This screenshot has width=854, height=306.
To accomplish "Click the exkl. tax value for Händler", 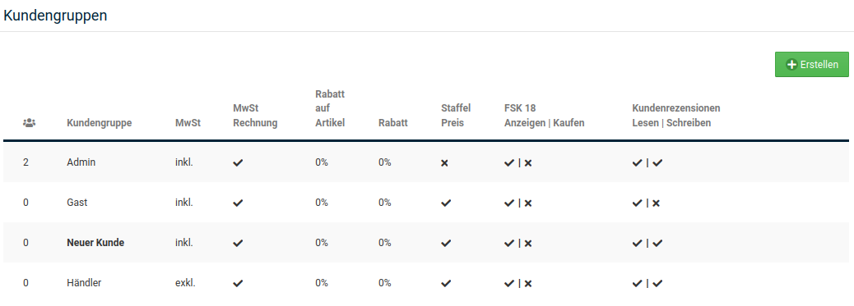I will [185, 283].
